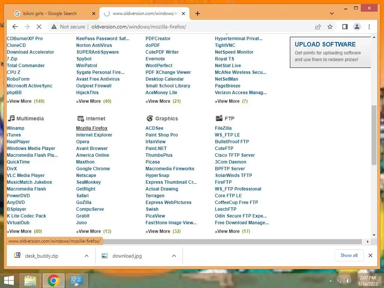Click the Graphics category icon
The height and width of the screenshot is (288, 384).
pyautogui.click(x=150, y=118)
